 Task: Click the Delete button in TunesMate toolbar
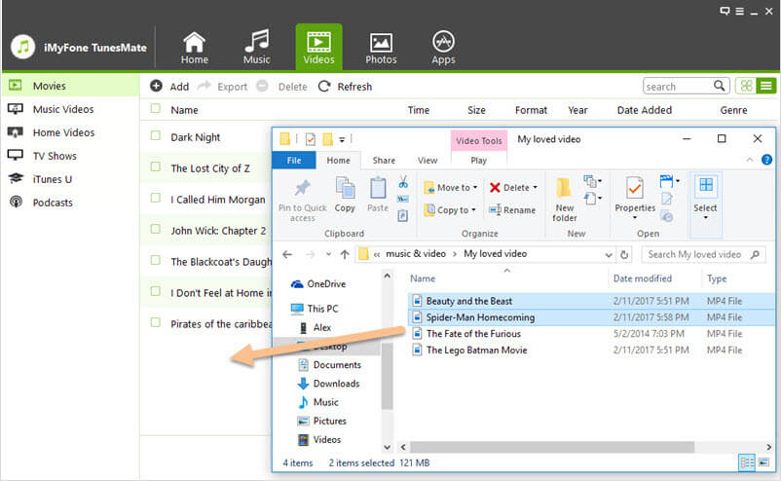coord(281,87)
